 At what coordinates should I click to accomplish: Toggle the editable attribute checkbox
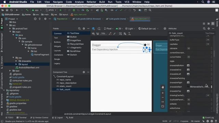click(x=189, y=104)
